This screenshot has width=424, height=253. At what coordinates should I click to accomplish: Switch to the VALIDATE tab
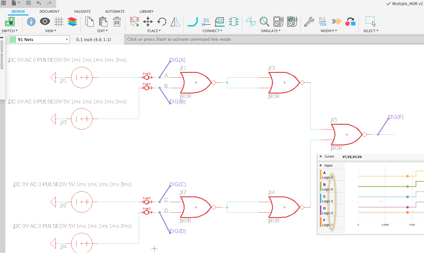pyautogui.click(x=82, y=11)
